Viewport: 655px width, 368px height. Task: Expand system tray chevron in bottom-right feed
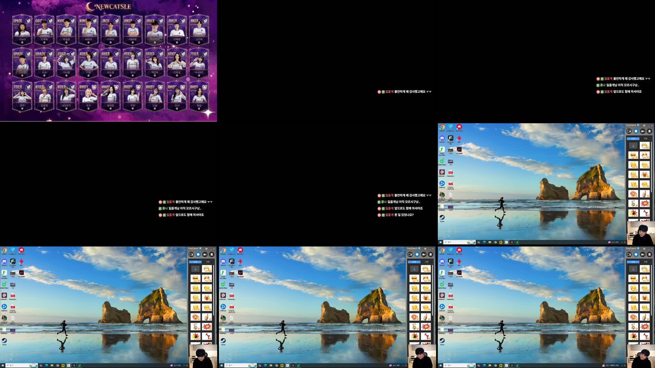622,365
